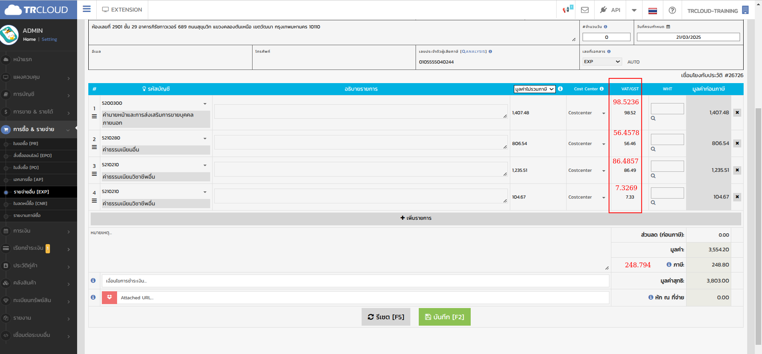Toggle the hamburger sidebar menu
Viewport: 762px width, 354px height.
point(87,9)
